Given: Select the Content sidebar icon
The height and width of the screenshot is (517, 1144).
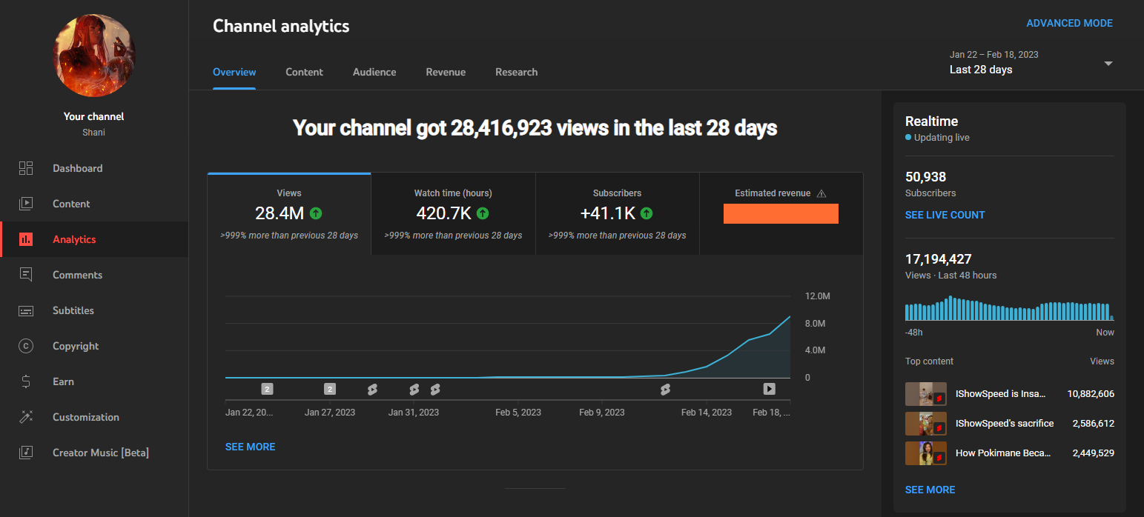Looking at the screenshot, I should coord(25,204).
